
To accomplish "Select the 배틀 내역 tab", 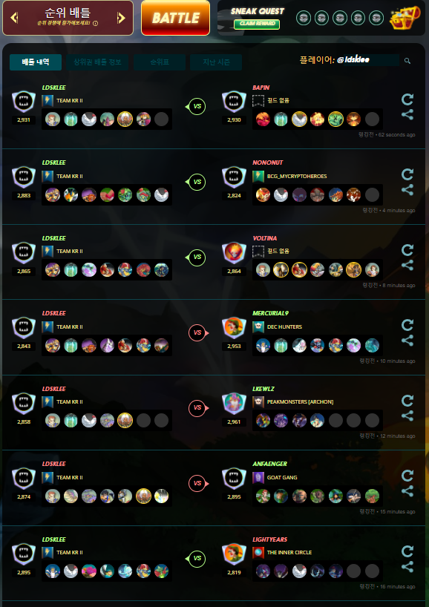I will (36, 62).
